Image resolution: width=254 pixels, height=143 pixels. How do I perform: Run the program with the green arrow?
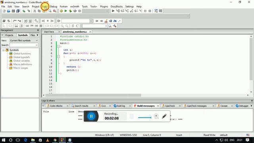tap(65, 11)
